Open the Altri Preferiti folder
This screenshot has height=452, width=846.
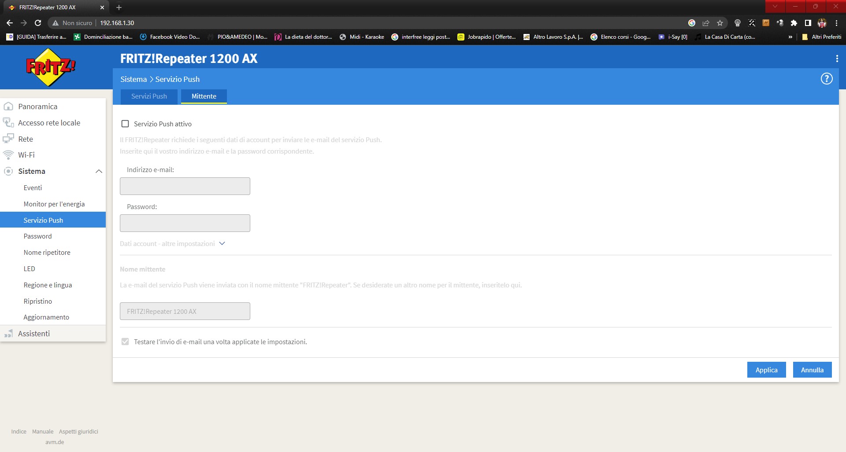click(821, 37)
